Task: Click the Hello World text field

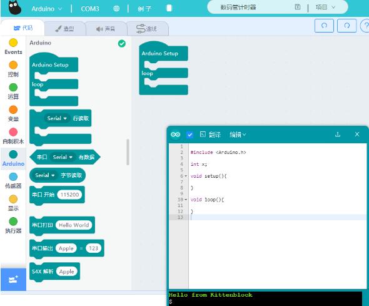Action: point(74,225)
